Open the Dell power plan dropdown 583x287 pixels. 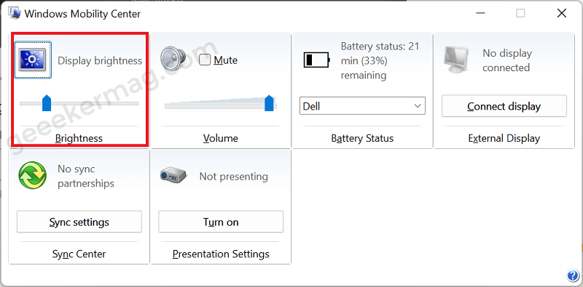point(362,106)
